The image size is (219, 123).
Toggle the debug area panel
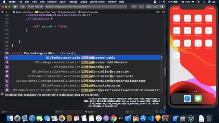click(x=155, y=7)
